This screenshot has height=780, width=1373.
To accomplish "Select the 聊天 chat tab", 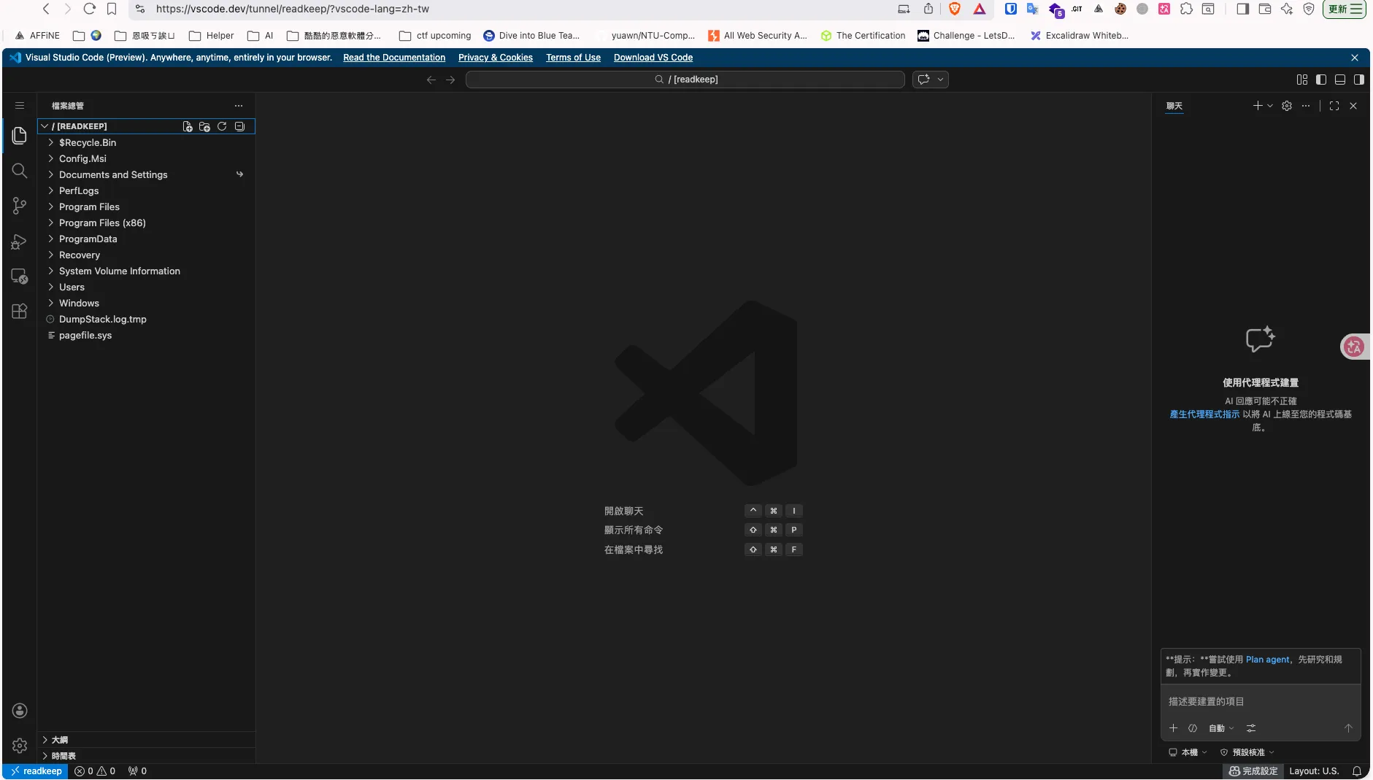I will [x=1174, y=106].
